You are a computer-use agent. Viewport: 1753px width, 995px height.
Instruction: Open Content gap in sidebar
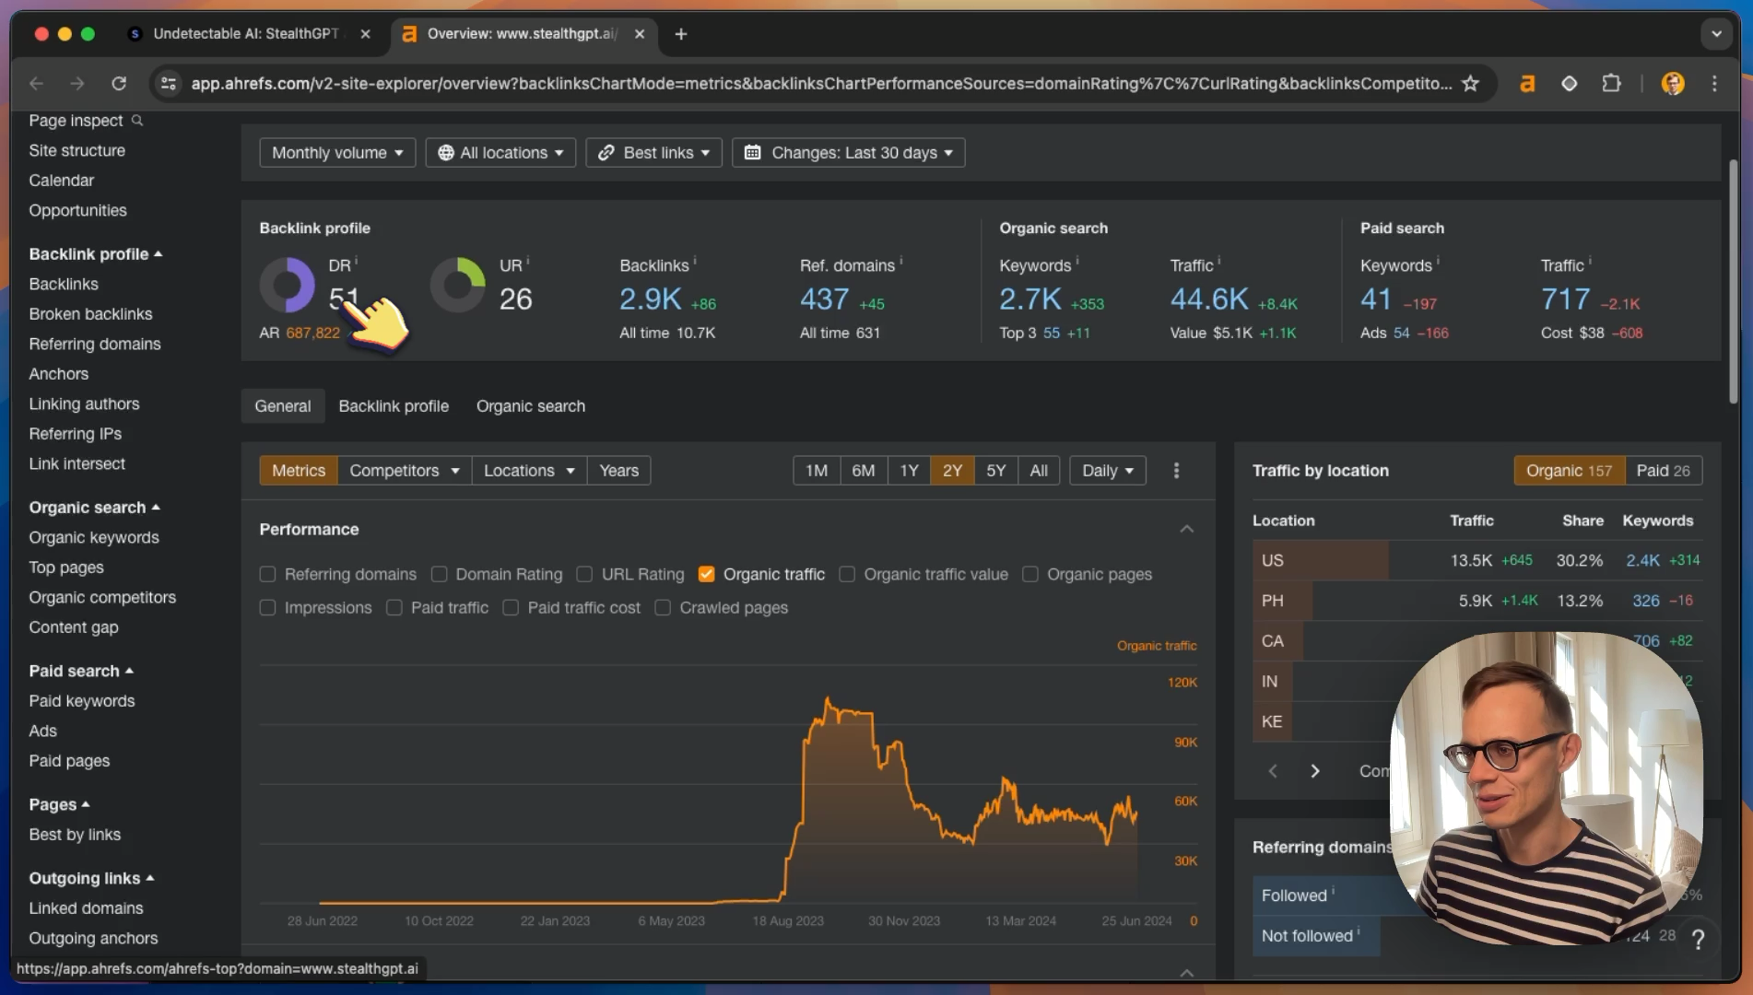click(74, 627)
